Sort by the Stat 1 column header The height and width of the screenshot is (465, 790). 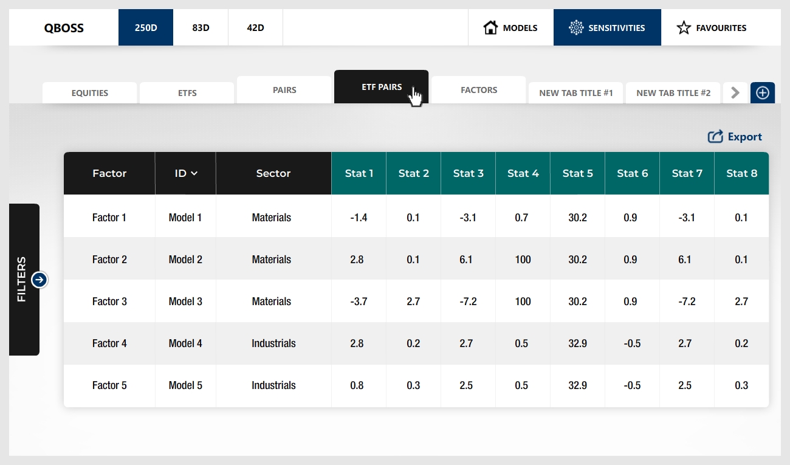[359, 173]
